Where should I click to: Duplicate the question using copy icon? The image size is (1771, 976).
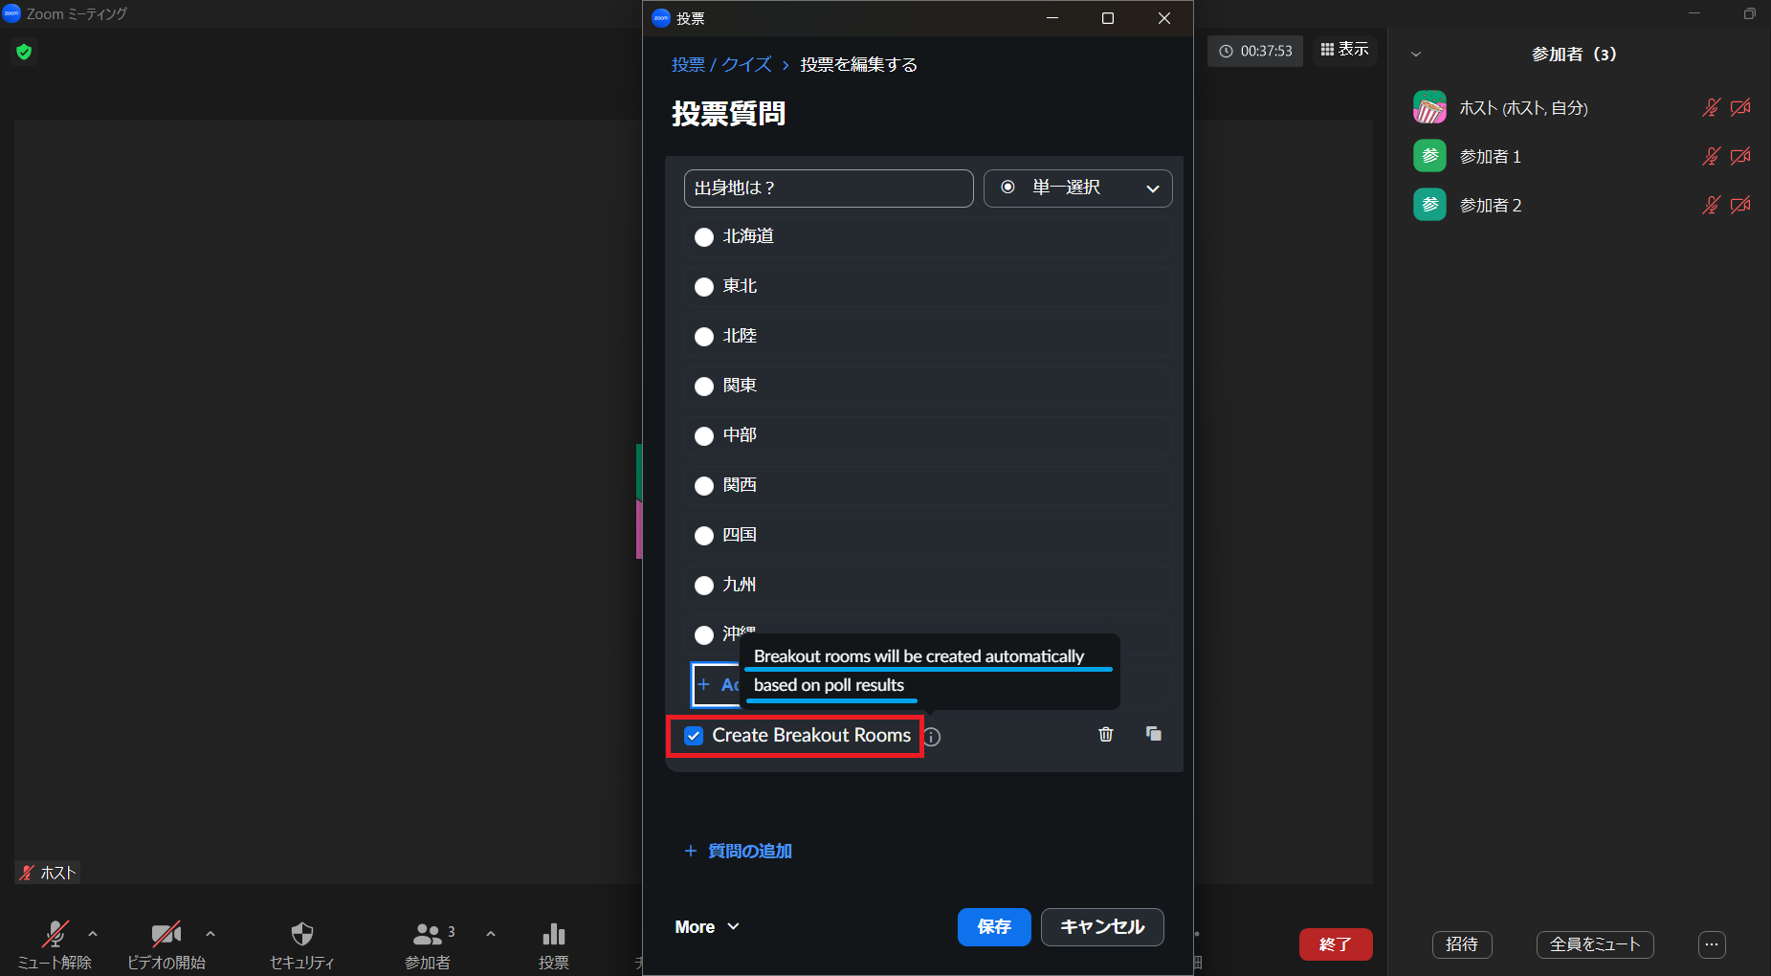[x=1153, y=734]
